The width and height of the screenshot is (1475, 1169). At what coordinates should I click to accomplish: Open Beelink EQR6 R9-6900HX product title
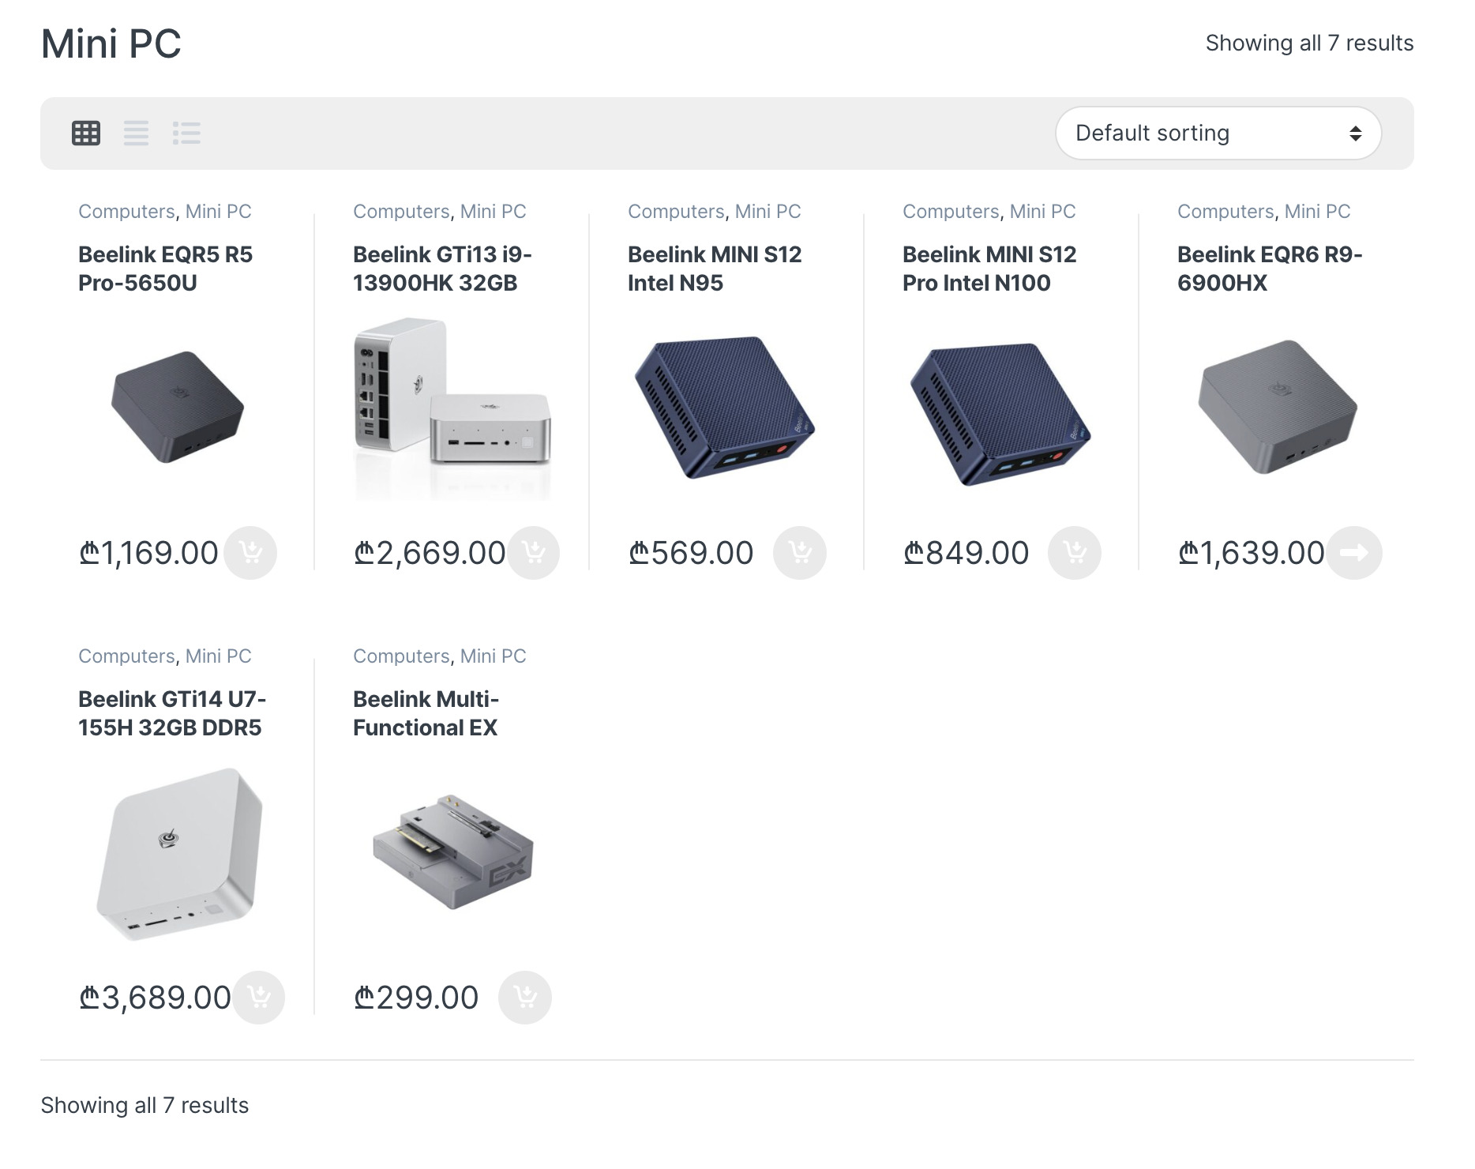pos(1270,269)
